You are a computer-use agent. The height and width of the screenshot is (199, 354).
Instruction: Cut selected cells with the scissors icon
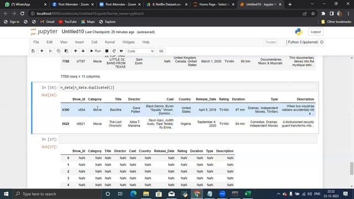[50, 51]
